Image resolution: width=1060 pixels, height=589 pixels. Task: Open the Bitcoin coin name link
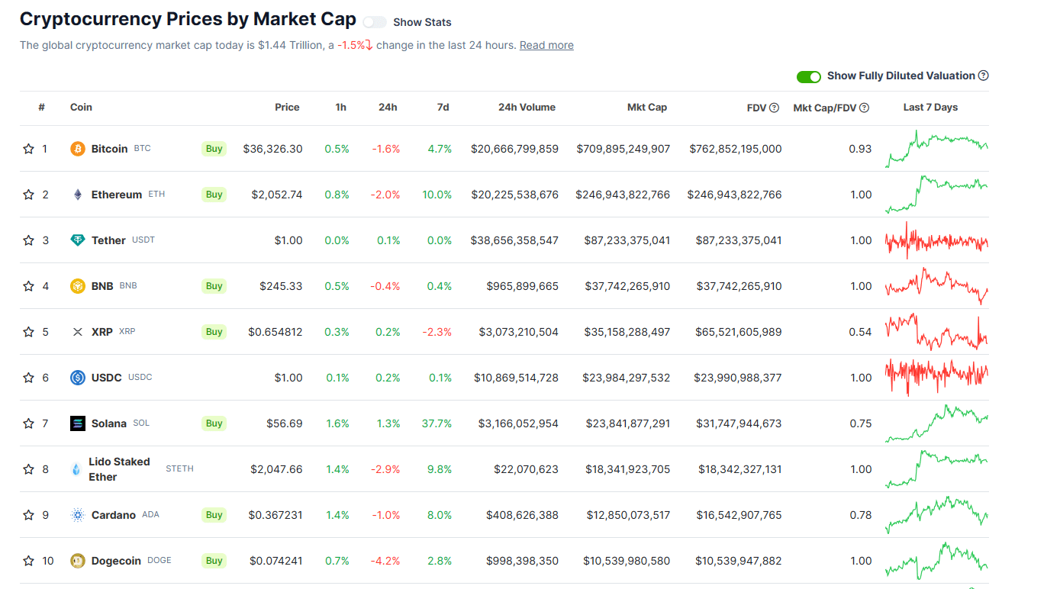109,149
